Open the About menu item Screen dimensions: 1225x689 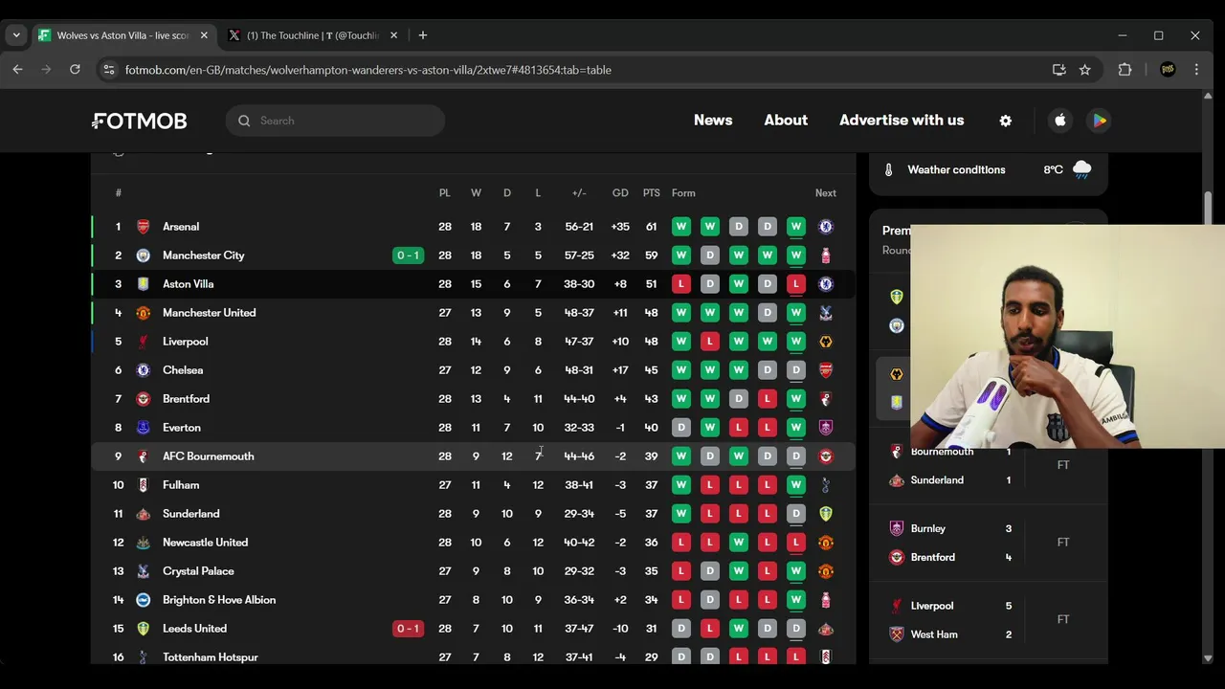(x=786, y=121)
